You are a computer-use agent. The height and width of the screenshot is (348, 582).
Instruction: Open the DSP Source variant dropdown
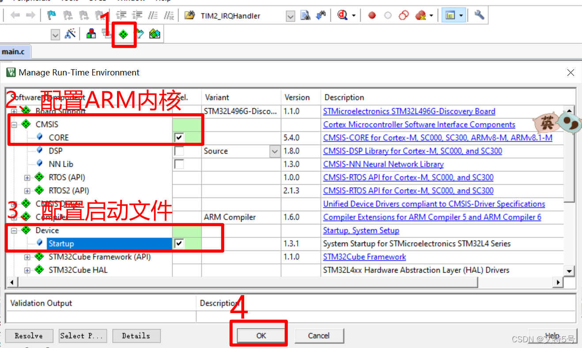(275, 151)
